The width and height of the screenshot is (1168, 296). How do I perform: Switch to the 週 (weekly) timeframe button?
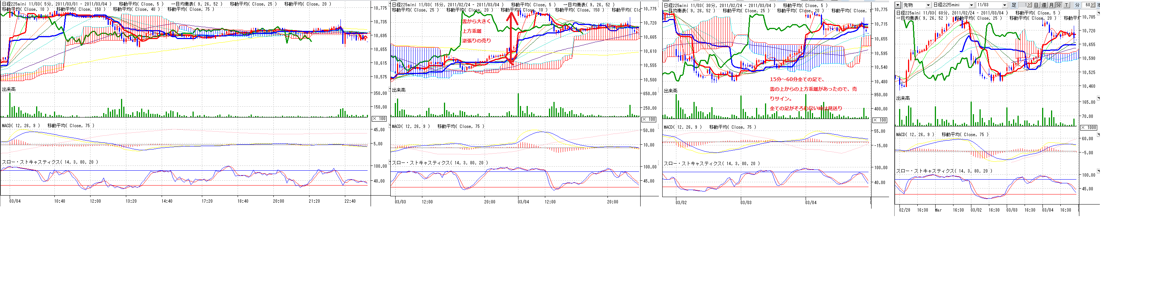tap(1044, 5)
